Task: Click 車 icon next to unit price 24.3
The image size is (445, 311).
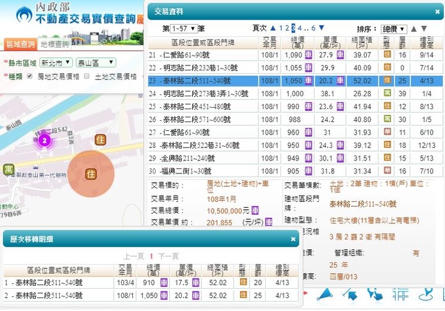Action: [341, 145]
